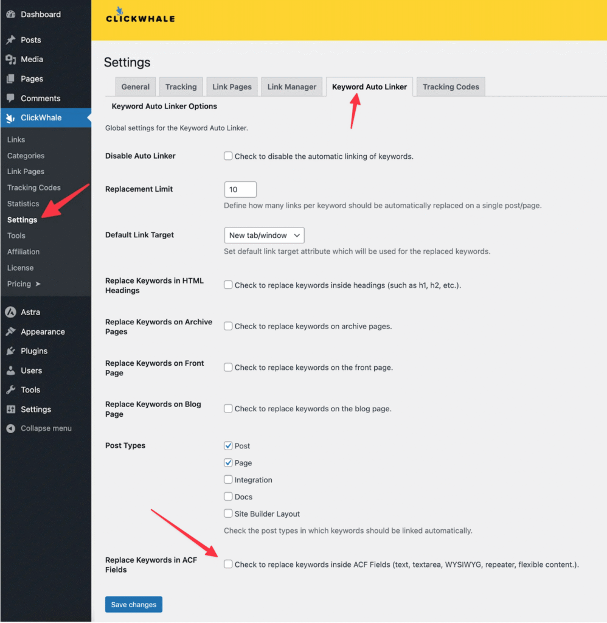Open Links in ClickWhale submenu

point(16,139)
